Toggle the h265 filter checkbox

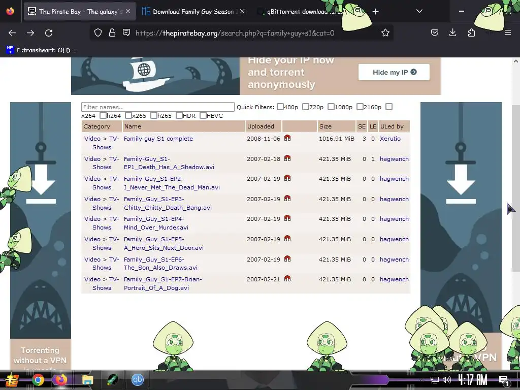pos(153,115)
